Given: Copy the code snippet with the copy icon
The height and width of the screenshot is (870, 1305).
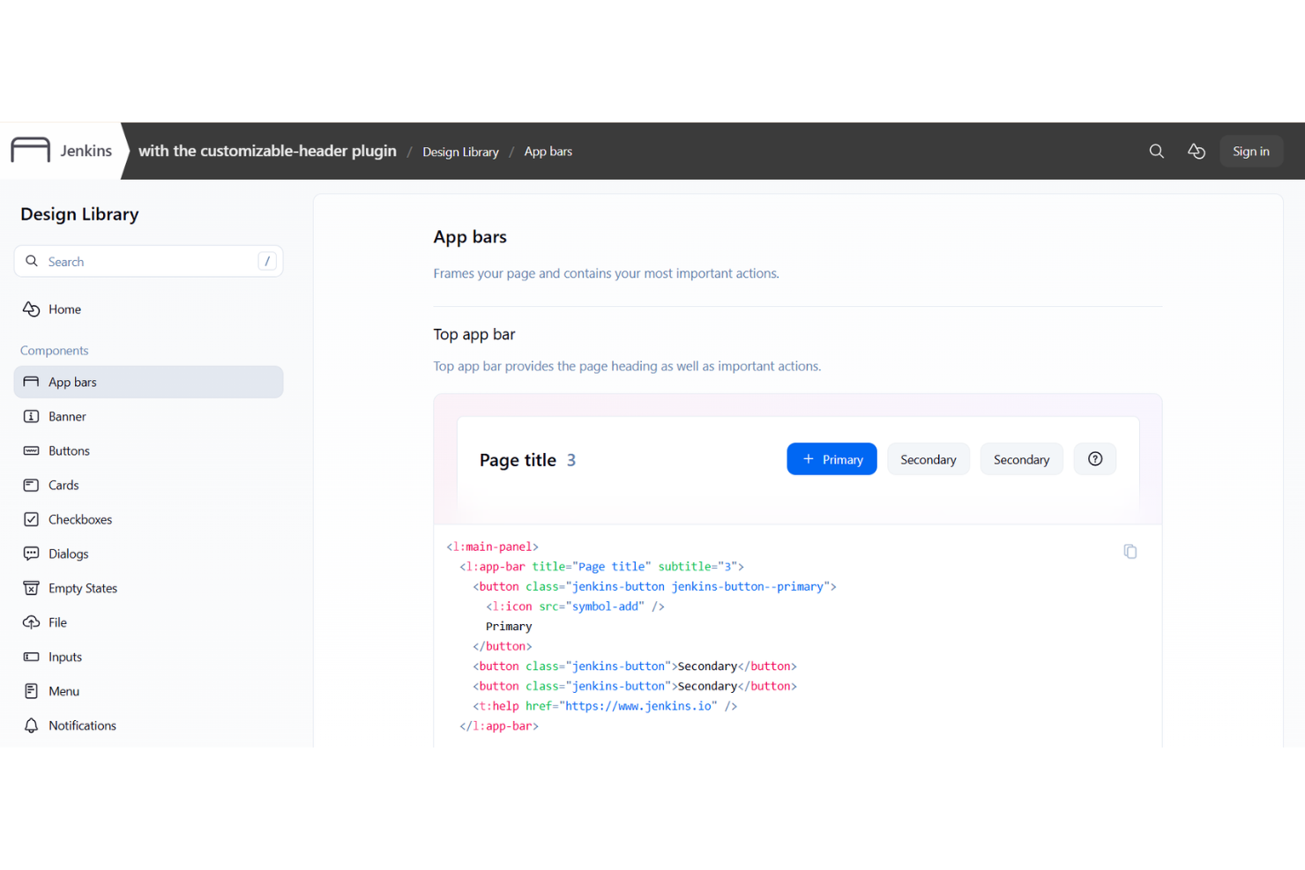Looking at the screenshot, I should click(x=1130, y=551).
